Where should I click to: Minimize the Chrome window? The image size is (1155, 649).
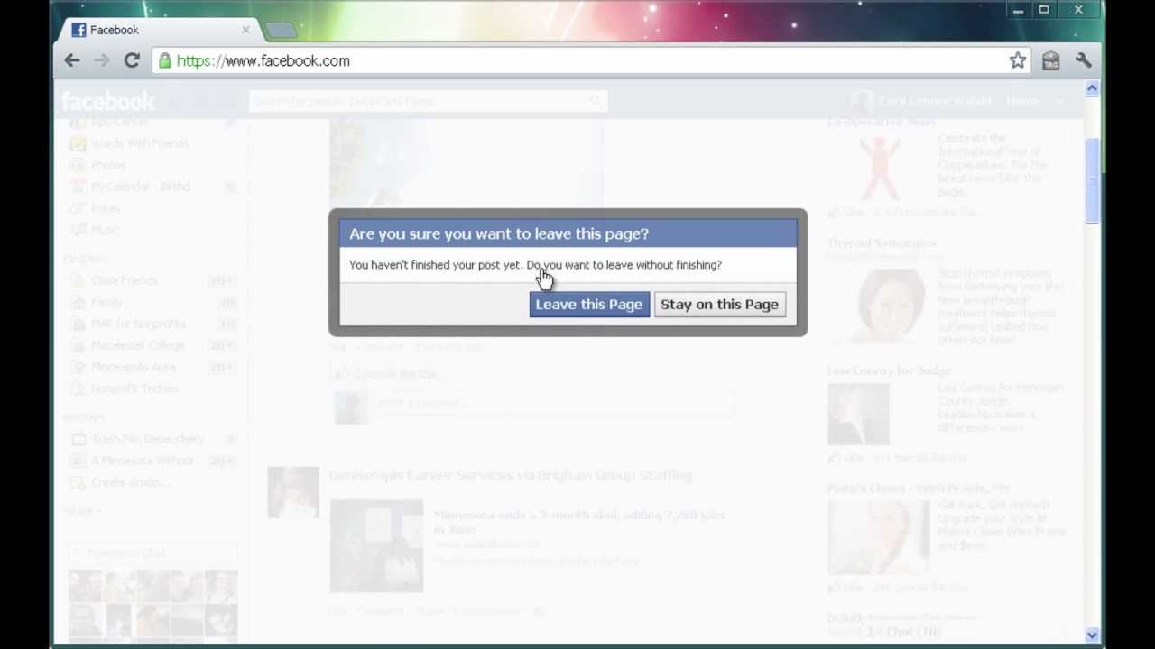coord(1018,10)
